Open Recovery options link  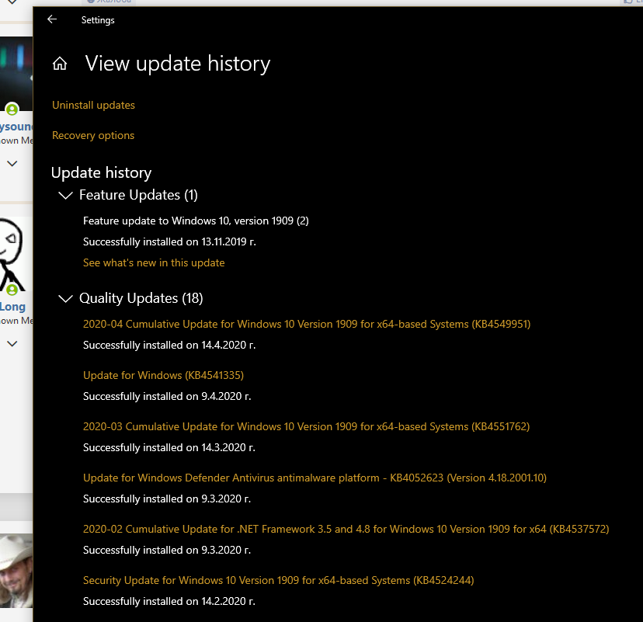coord(93,135)
